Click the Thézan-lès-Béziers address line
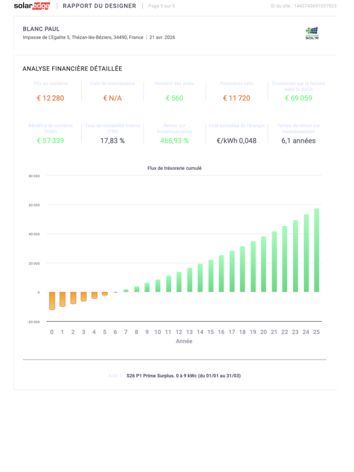 pos(83,38)
